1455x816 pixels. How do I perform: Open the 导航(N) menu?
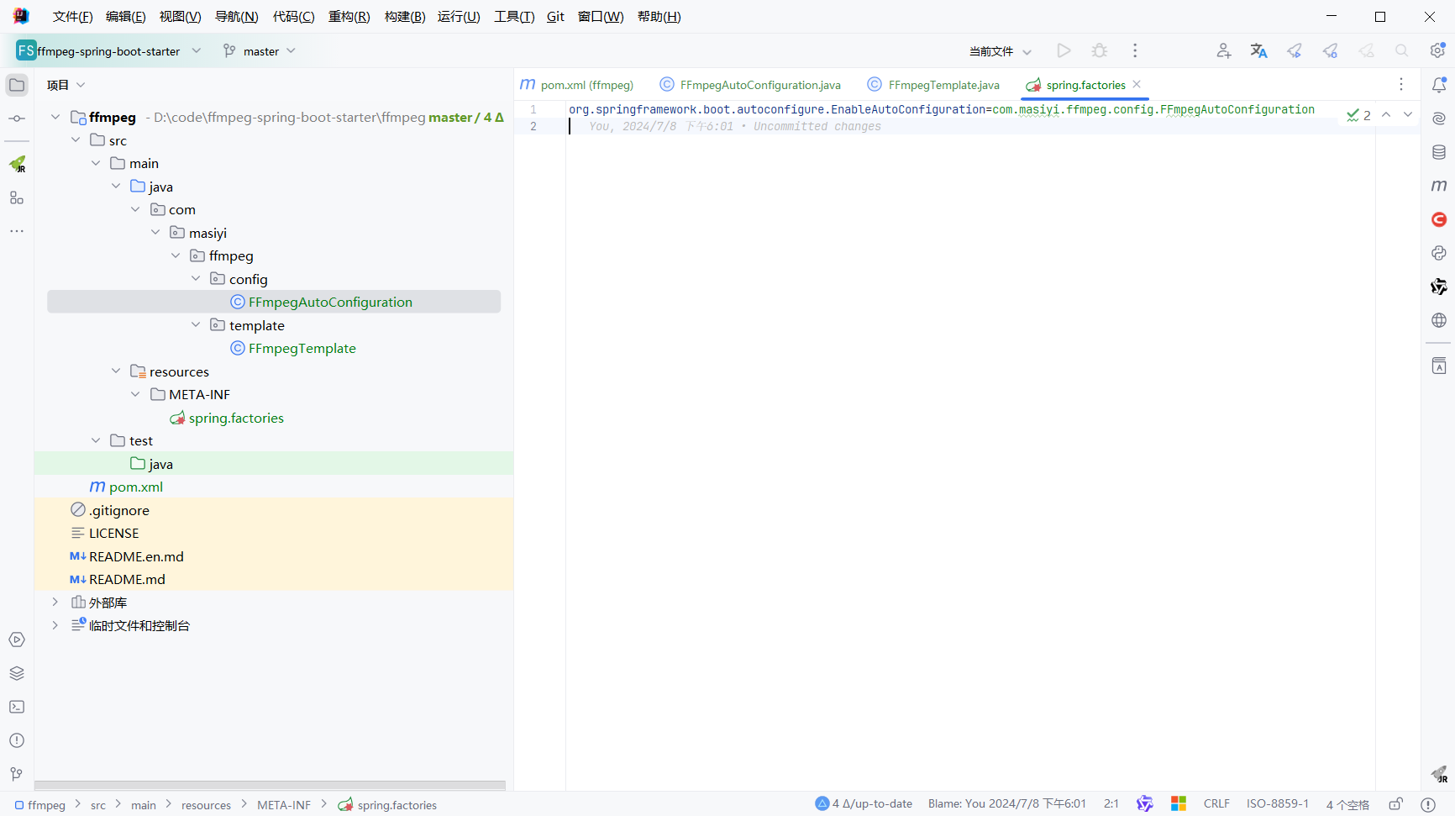pyautogui.click(x=237, y=17)
